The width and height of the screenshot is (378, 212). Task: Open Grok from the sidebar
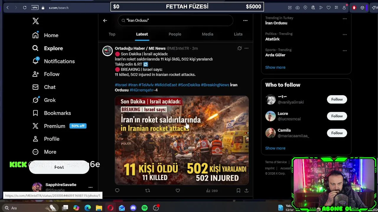click(44, 100)
